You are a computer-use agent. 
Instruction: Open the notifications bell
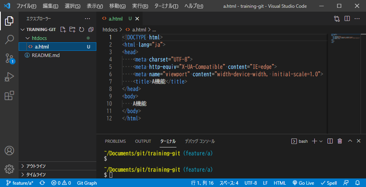coord(357,183)
